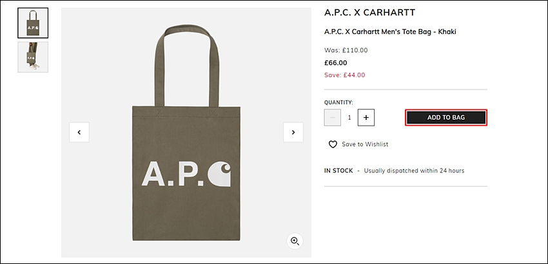Click the Save to Wishlist text
The width and height of the screenshot is (548, 264).
tap(365, 144)
